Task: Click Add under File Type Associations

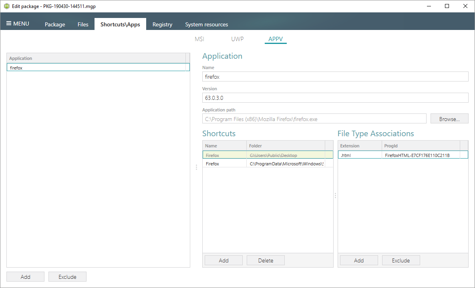Action: [x=359, y=260]
